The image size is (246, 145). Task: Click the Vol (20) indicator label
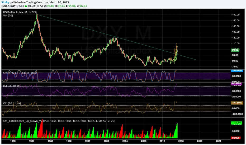click(8, 16)
